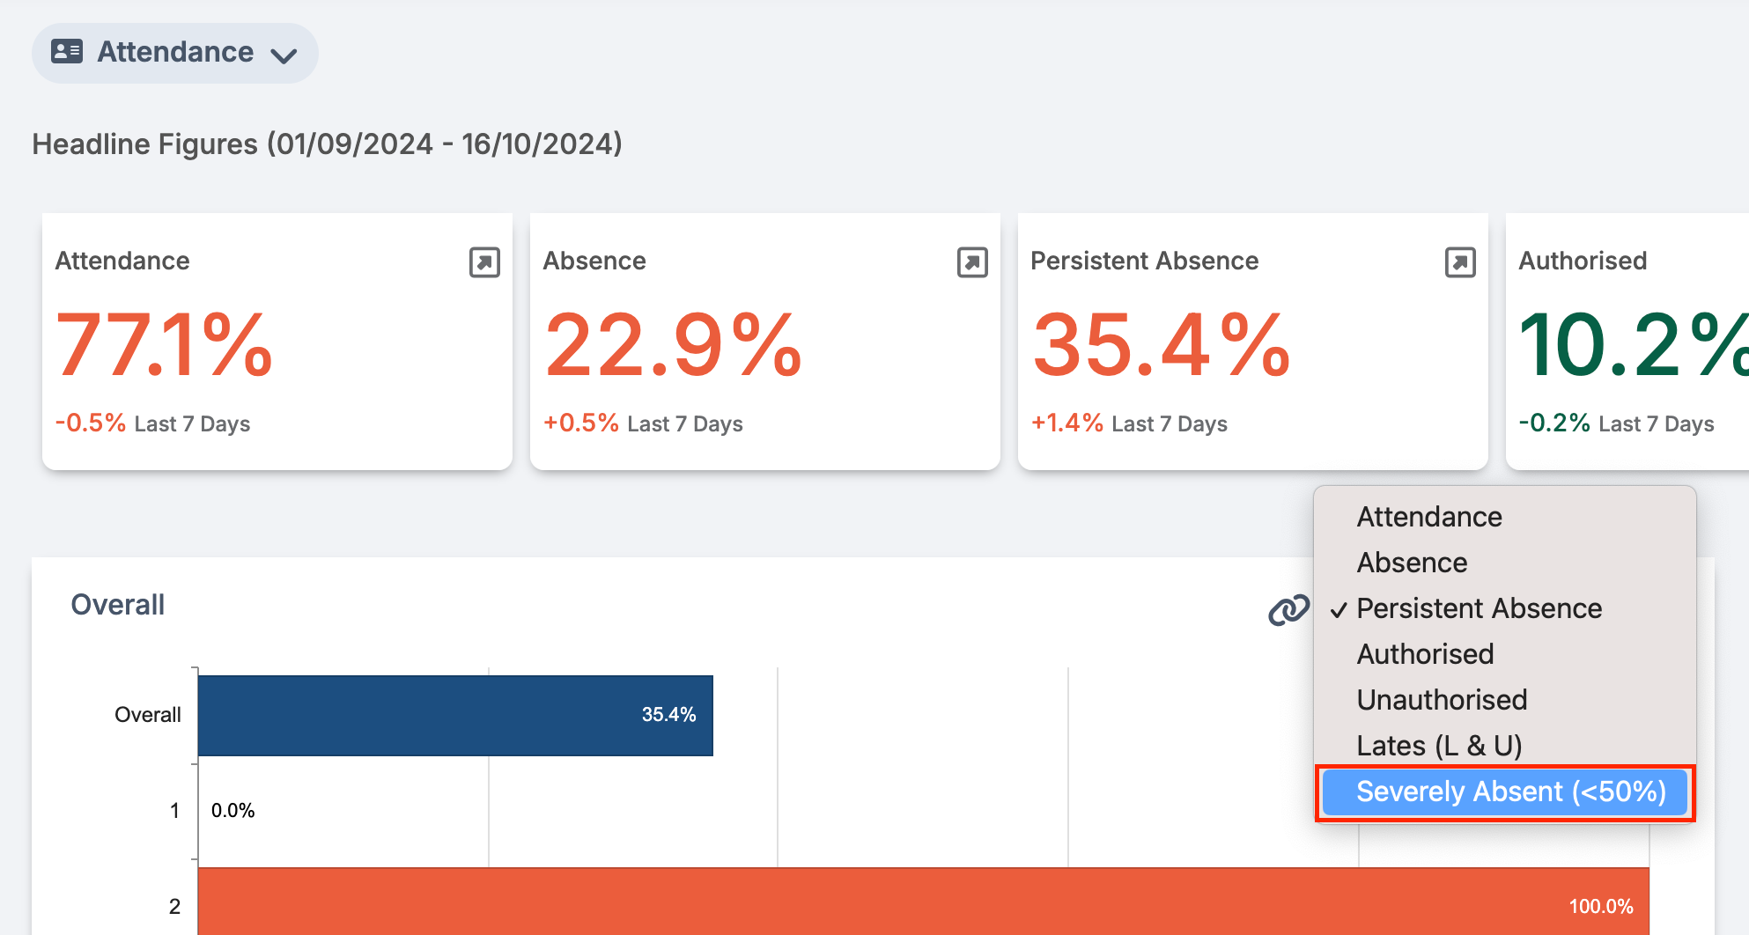Enable the Unauthorised metric
1749x935 pixels.
(1441, 699)
